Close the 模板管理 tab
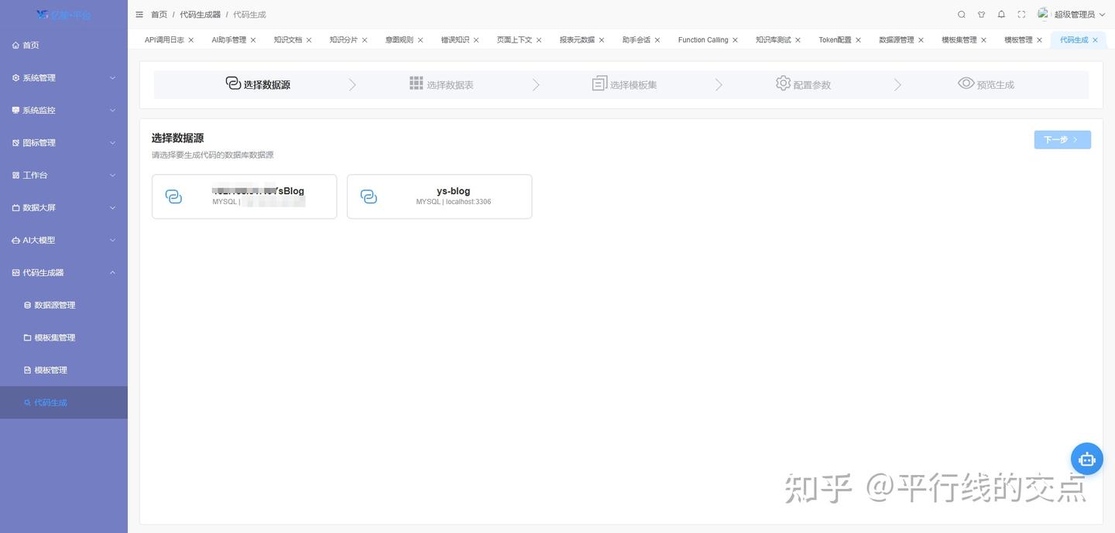The width and height of the screenshot is (1115, 533). (1039, 40)
